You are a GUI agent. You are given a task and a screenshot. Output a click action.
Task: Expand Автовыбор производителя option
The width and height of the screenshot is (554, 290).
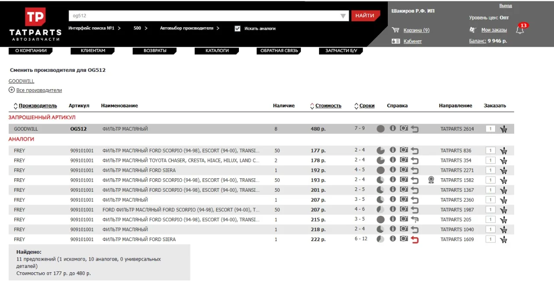point(190,28)
